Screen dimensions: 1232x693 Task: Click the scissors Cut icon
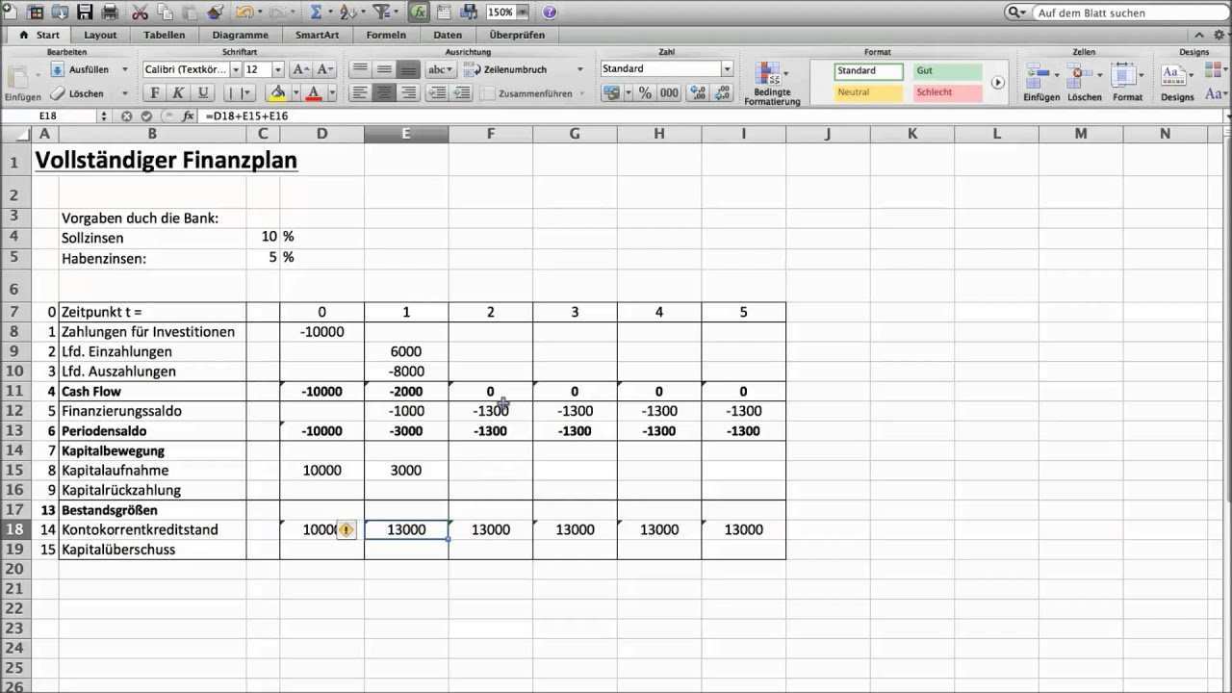pyautogui.click(x=140, y=13)
